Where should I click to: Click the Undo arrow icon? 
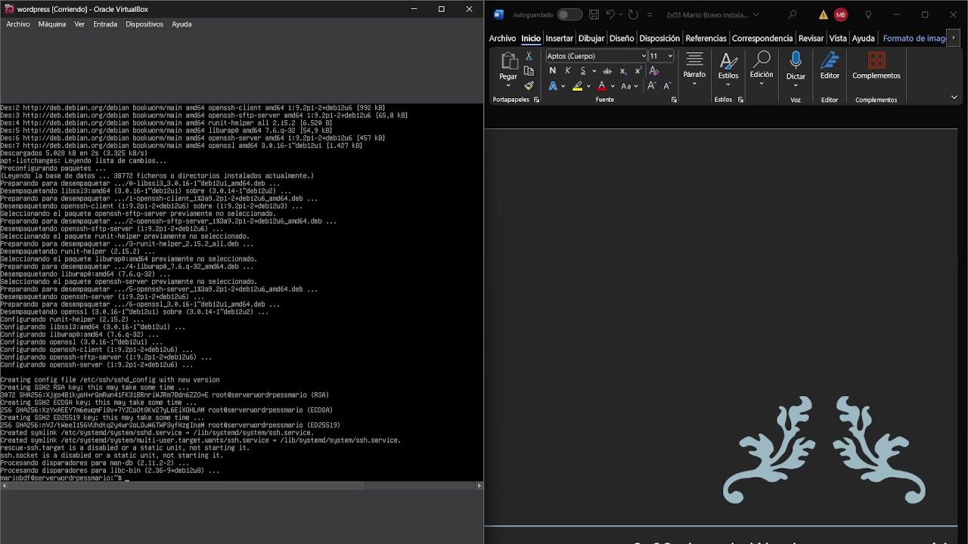coord(610,14)
